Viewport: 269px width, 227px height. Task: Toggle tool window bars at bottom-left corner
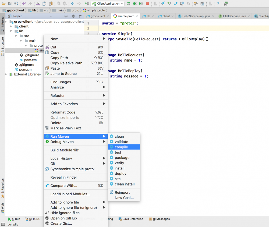click(3, 224)
